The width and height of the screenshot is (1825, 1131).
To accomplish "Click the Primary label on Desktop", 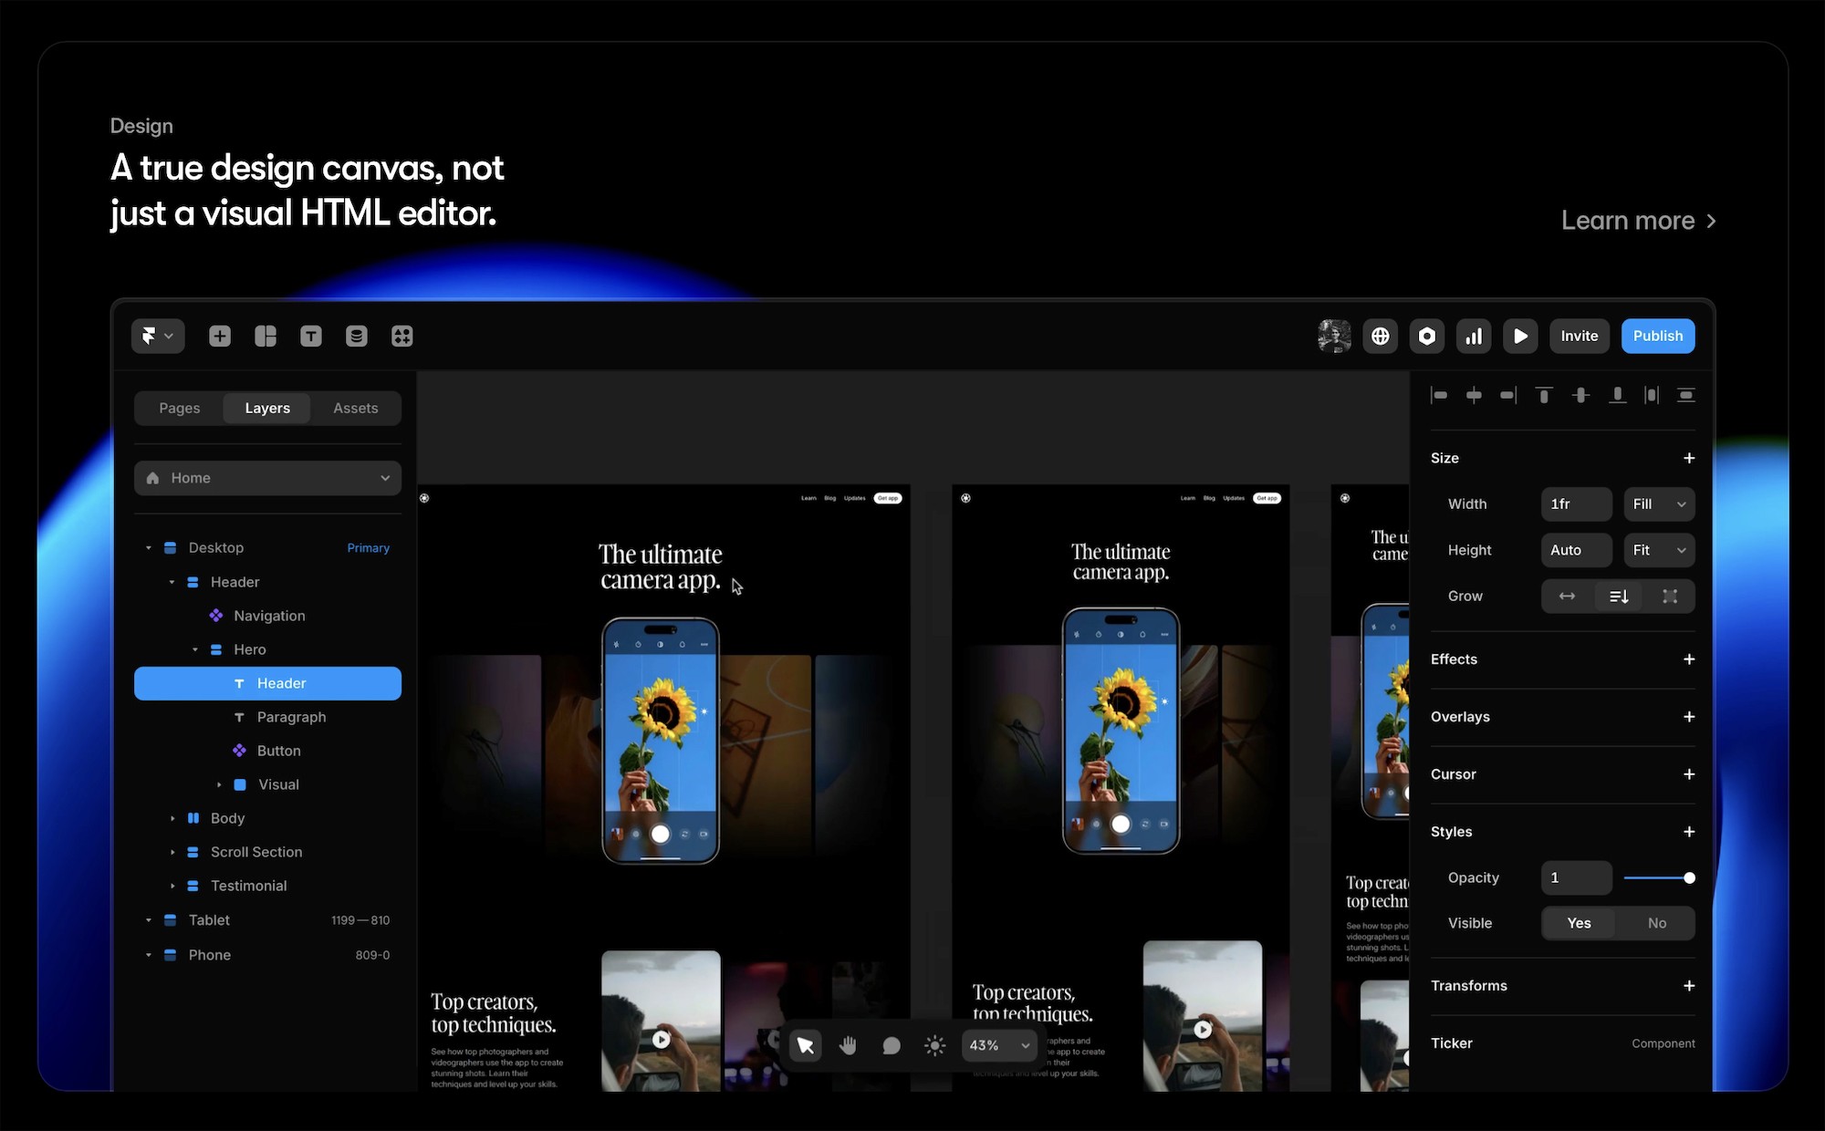I will click(369, 548).
